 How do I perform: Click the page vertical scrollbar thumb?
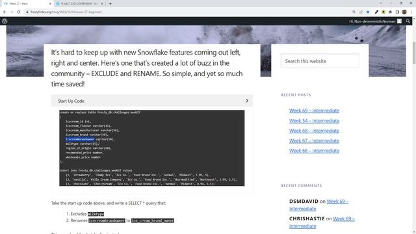point(414,53)
